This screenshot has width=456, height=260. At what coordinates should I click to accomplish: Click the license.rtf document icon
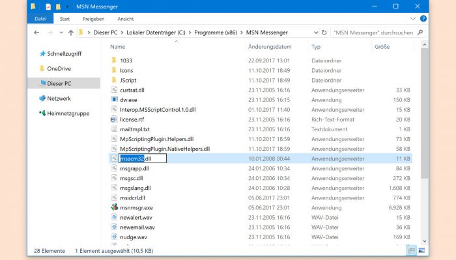pyautogui.click(x=114, y=119)
